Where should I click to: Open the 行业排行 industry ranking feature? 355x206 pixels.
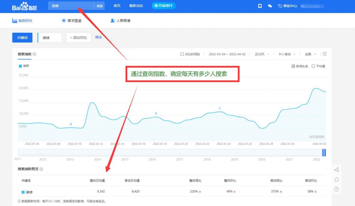tap(163, 6)
